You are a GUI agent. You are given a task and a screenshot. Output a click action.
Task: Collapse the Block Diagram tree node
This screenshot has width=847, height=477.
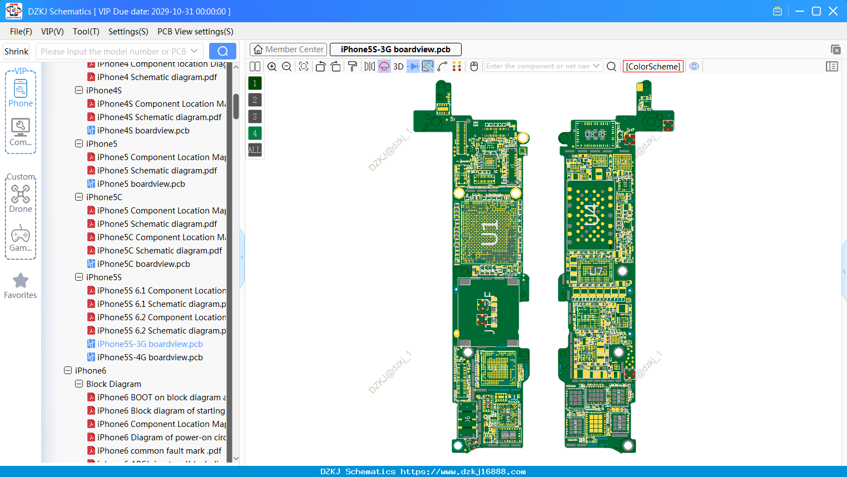click(79, 384)
